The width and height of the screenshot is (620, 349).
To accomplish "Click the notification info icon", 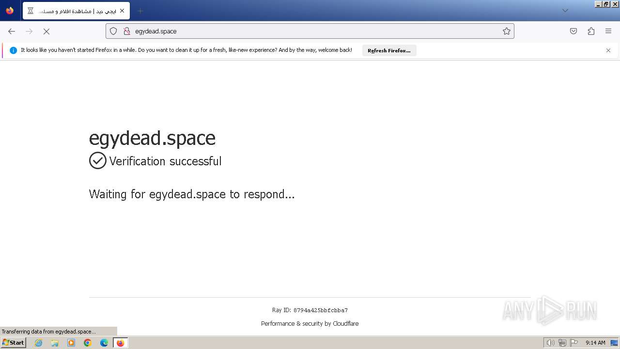I will pyautogui.click(x=13, y=50).
